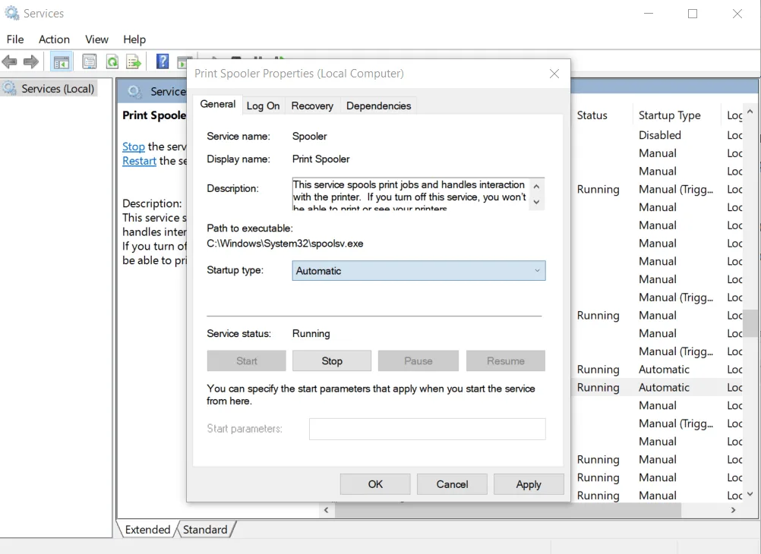Click the Export List icon

pyautogui.click(x=134, y=61)
